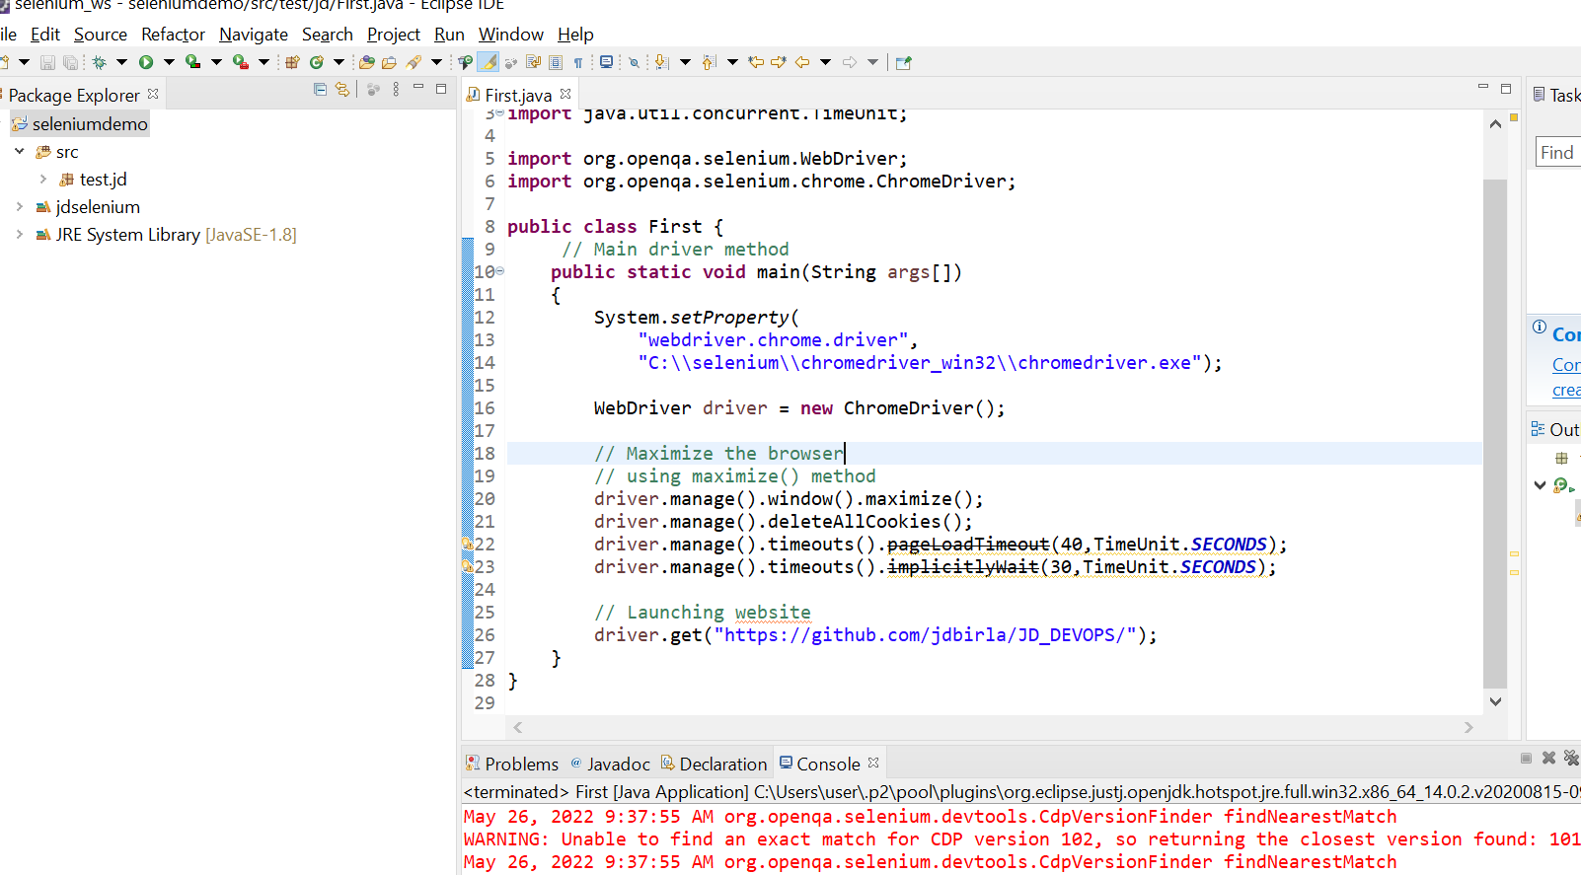Click the New Java Package icon

pos(292,62)
